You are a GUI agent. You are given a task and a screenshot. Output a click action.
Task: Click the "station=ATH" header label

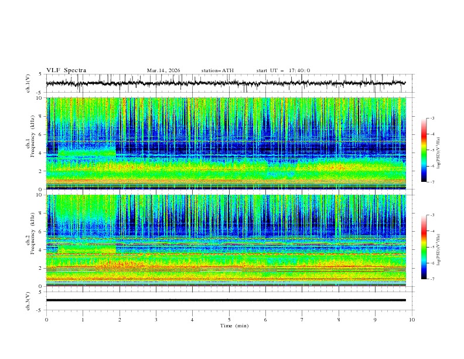pos(217,70)
